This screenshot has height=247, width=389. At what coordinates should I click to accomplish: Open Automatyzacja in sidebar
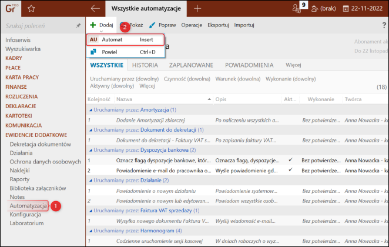coord(28,206)
